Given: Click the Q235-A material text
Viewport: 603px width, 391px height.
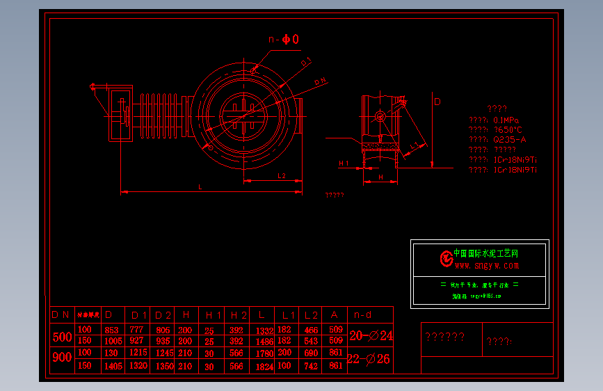Looking at the screenshot, I should pos(510,140).
